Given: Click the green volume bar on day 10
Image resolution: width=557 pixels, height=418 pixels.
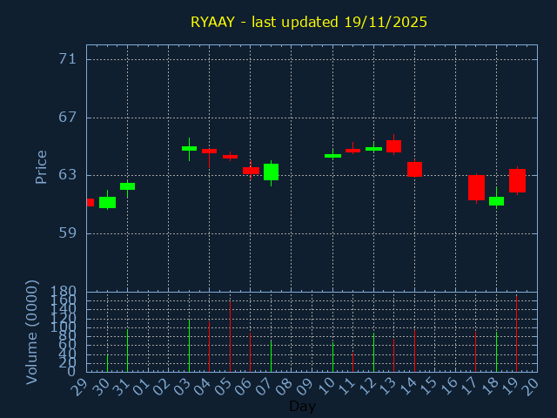Looking at the screenshot, I should coord(332,356).
